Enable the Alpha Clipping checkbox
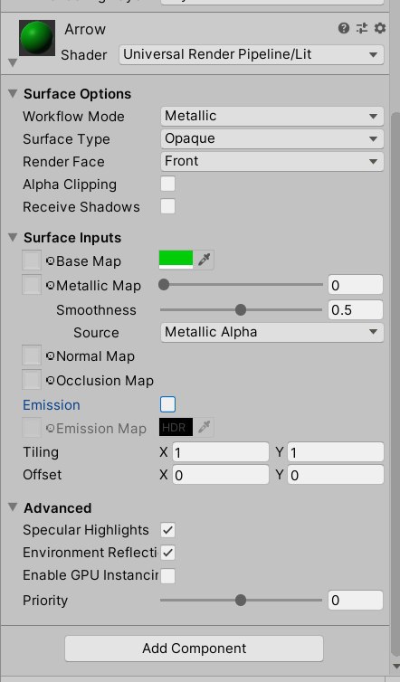Image resolution: width=400 pixels, height=682 pixels. pos(167,184)
